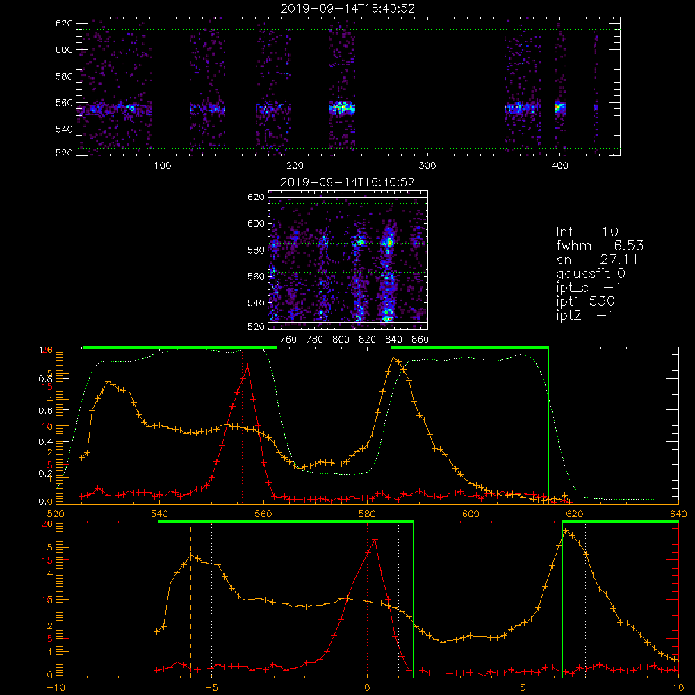Click y-axis label '0.8' on the upper profile plot

point(45,379)
